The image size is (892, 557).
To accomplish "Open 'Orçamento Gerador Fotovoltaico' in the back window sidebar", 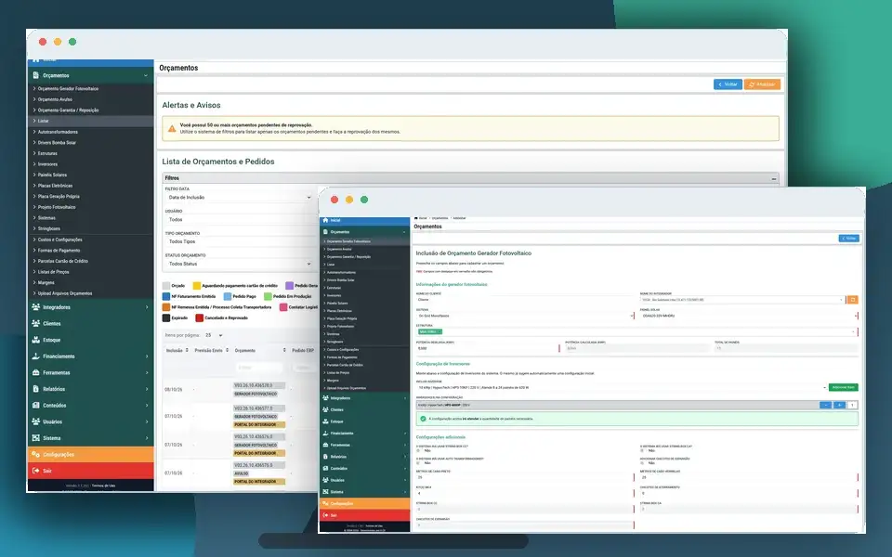I will (x=68, y=89).
